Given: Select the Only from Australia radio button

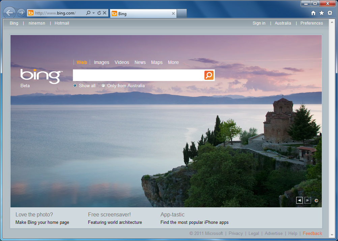Looking at the screenshot, I should click(103, 85).
